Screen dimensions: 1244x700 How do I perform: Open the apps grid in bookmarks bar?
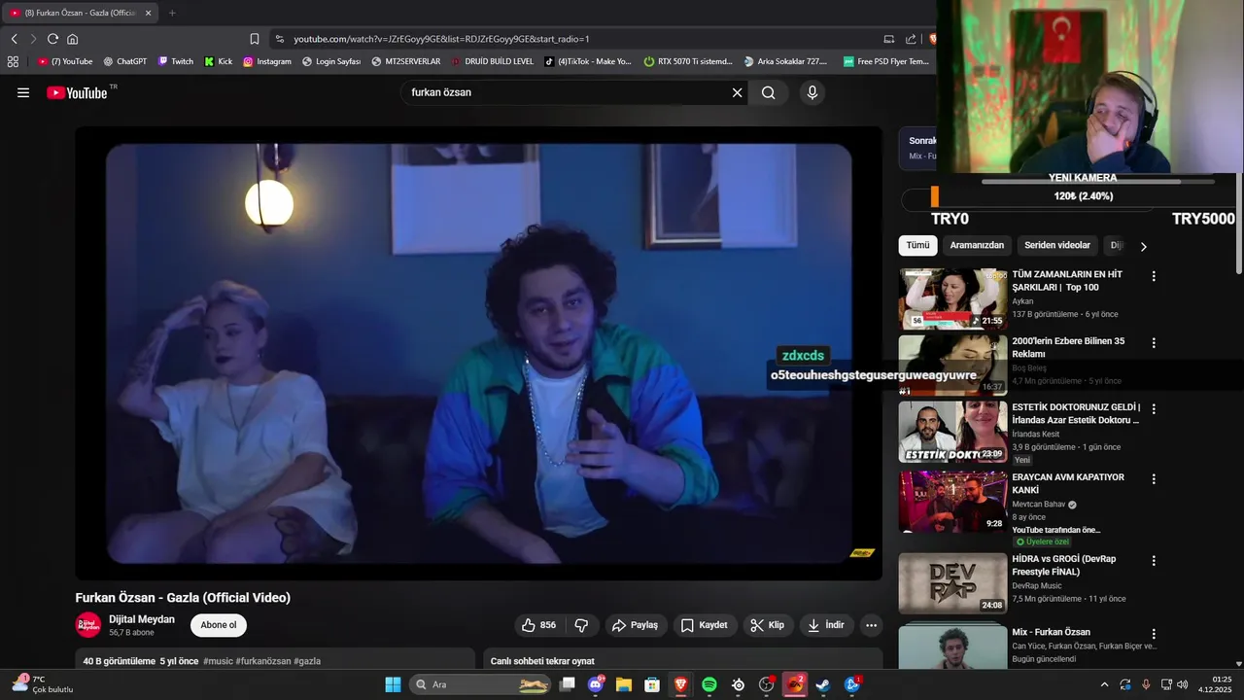(x=13, y=61)
